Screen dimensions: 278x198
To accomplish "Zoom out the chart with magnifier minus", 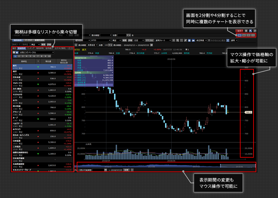I will point(181,40).
